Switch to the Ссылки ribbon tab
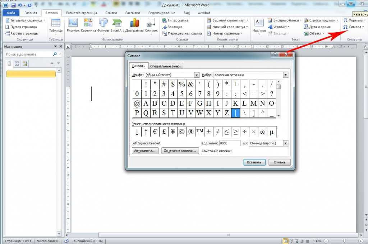 pos(111,13)
